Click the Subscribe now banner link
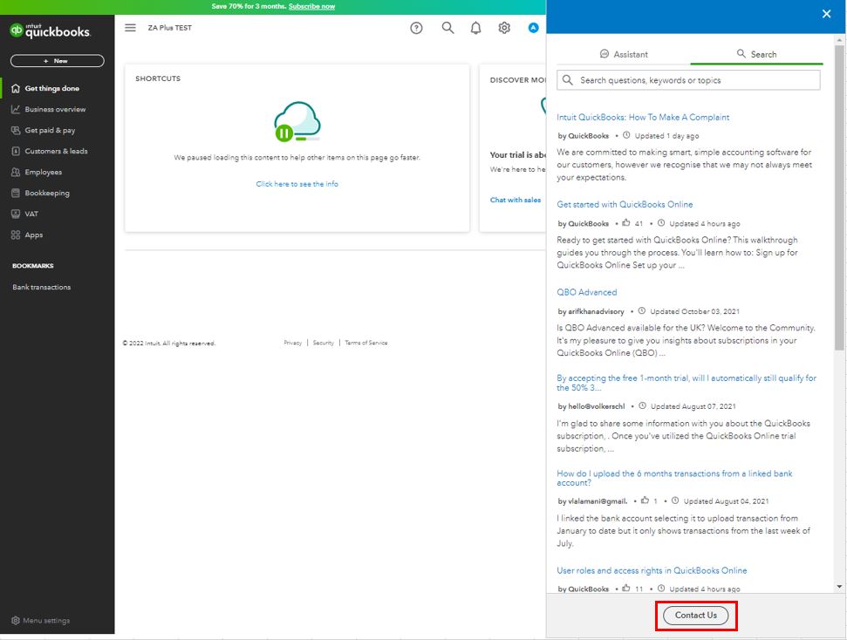The height and width of the screenshot is (640, 847). coord(311,6)
